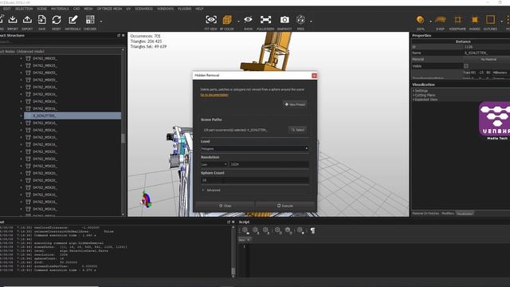The height and width of the screenshot is (287, 510).
Task: Click the New Preset button
Action: tap(295, 104)
